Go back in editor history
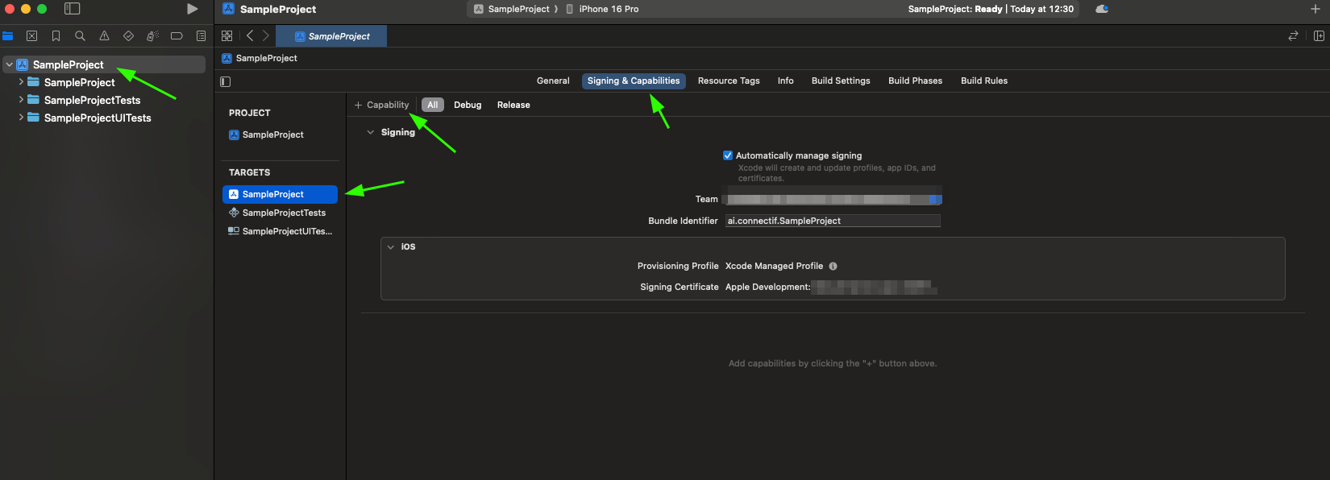The image size is (1330, 480). click(x=250, y=35)
